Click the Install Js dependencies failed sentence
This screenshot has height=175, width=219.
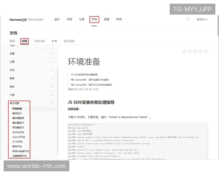click(x=109, y=117)
